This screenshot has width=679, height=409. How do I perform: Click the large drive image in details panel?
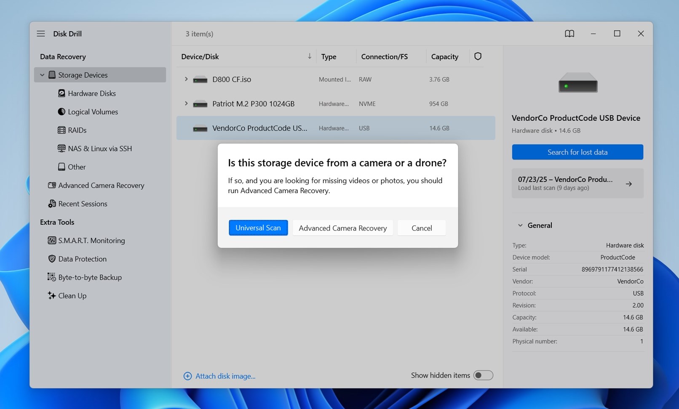578,82
